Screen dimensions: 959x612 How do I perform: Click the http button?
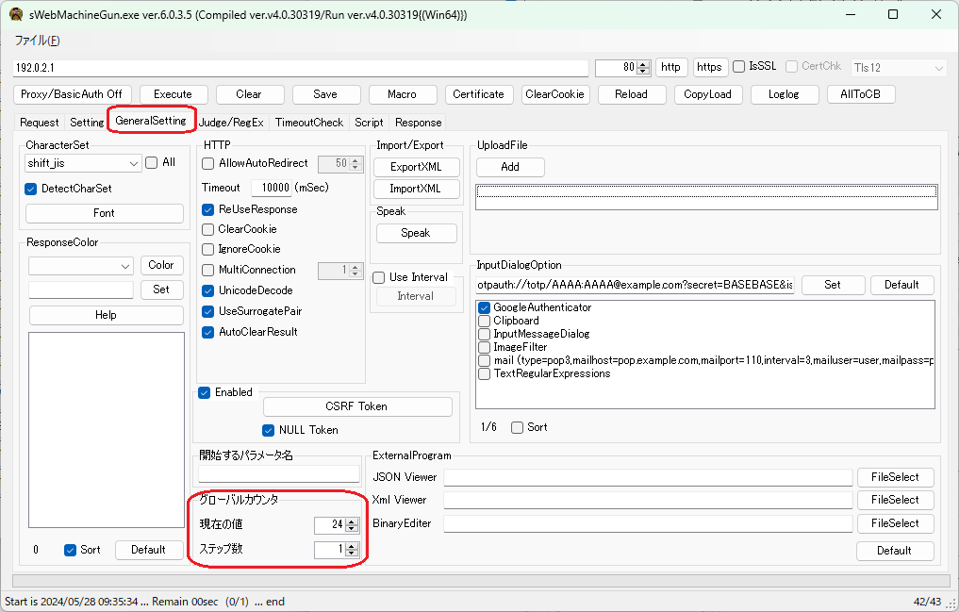click(x=671, y=67)
